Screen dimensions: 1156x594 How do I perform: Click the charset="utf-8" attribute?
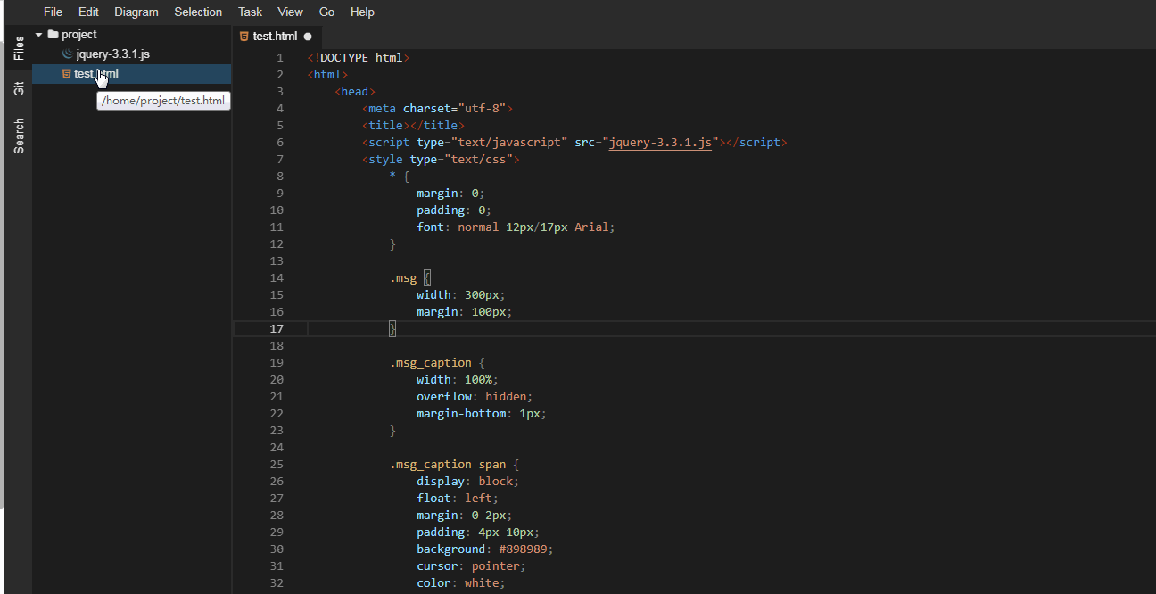(454, 109)
